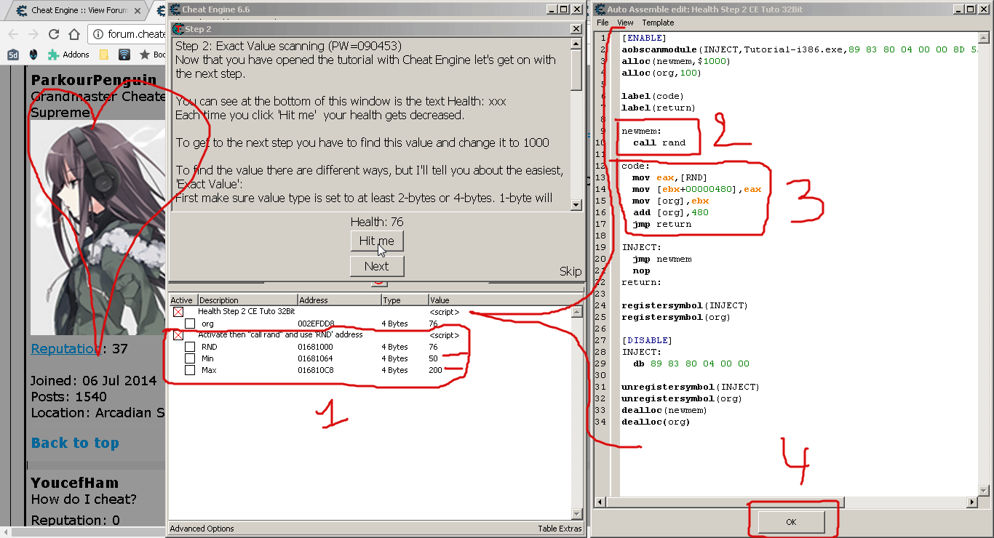Click the Skip label in the tutorial
This screenshot has height=538, width=994.
click(570, 271)
